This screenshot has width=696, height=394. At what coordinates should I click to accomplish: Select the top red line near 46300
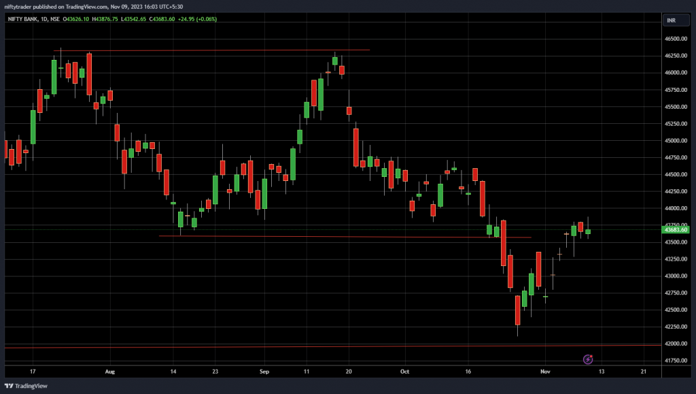[212, 50]
